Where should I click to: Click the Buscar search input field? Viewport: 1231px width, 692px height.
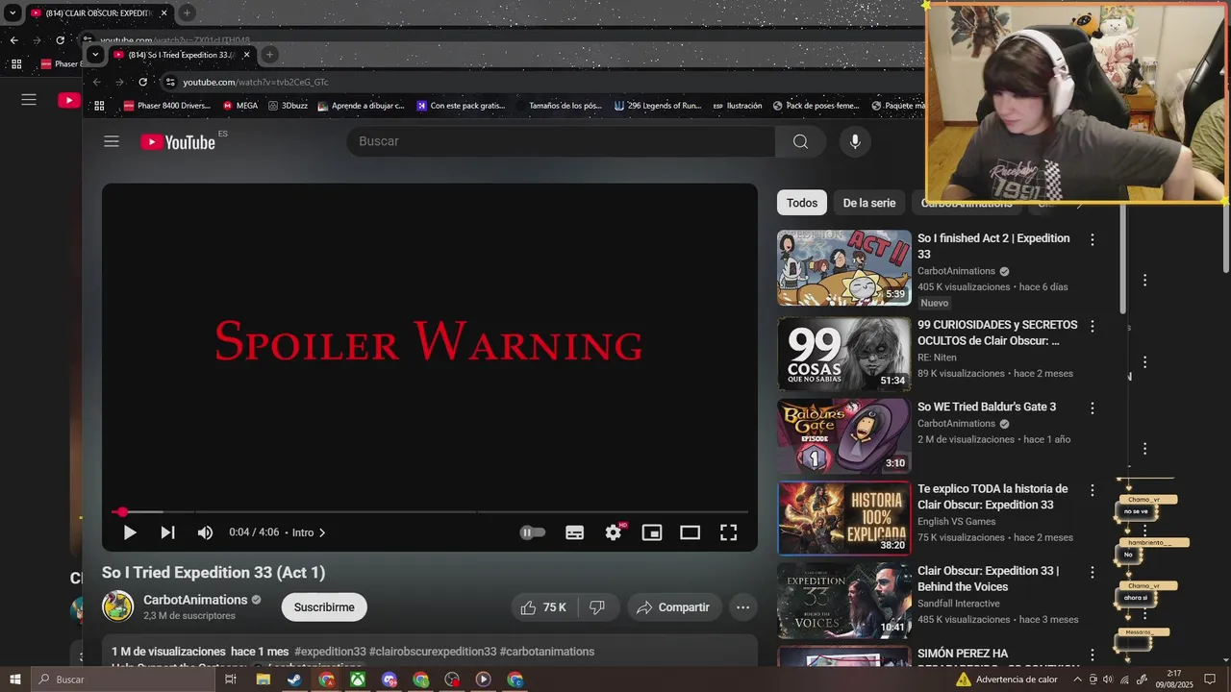561,141
